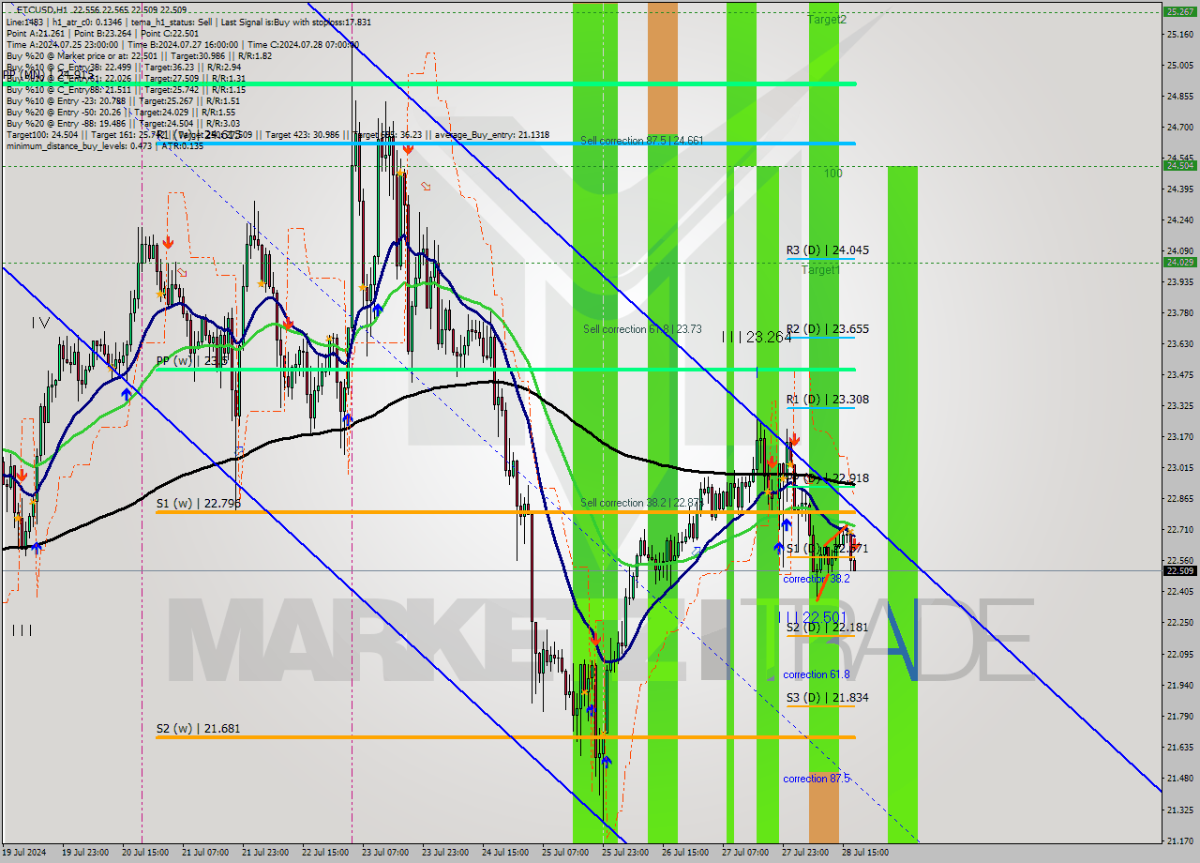Click the green 25.267 price tag
The image size is (1200, 863).
point(1179,11)
